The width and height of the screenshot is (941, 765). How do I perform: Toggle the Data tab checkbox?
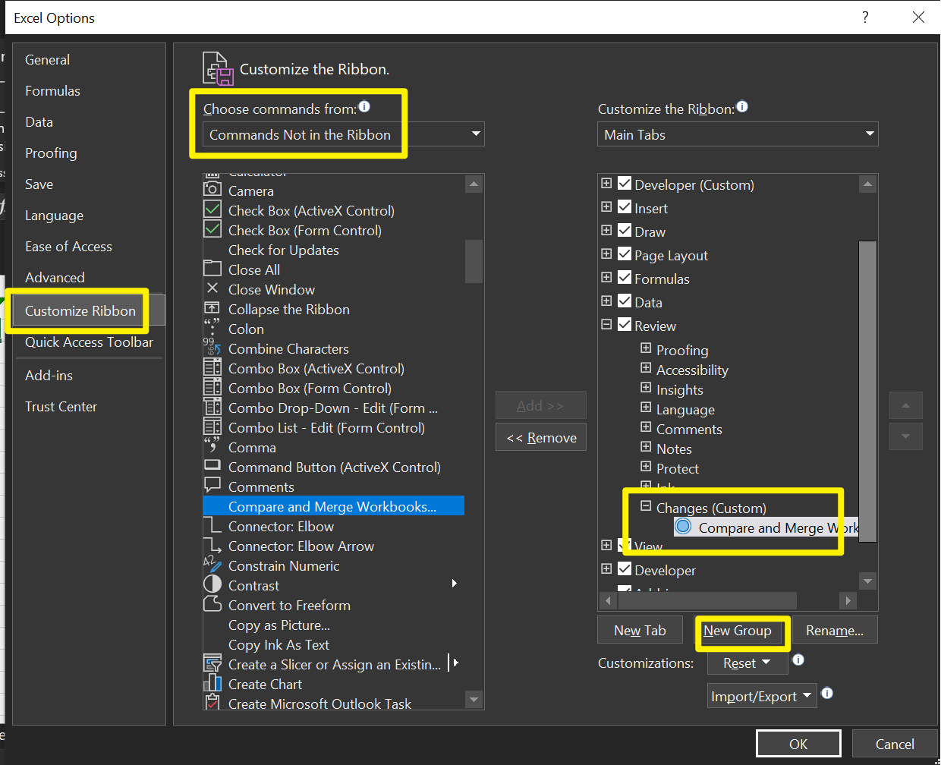[625, 301]
